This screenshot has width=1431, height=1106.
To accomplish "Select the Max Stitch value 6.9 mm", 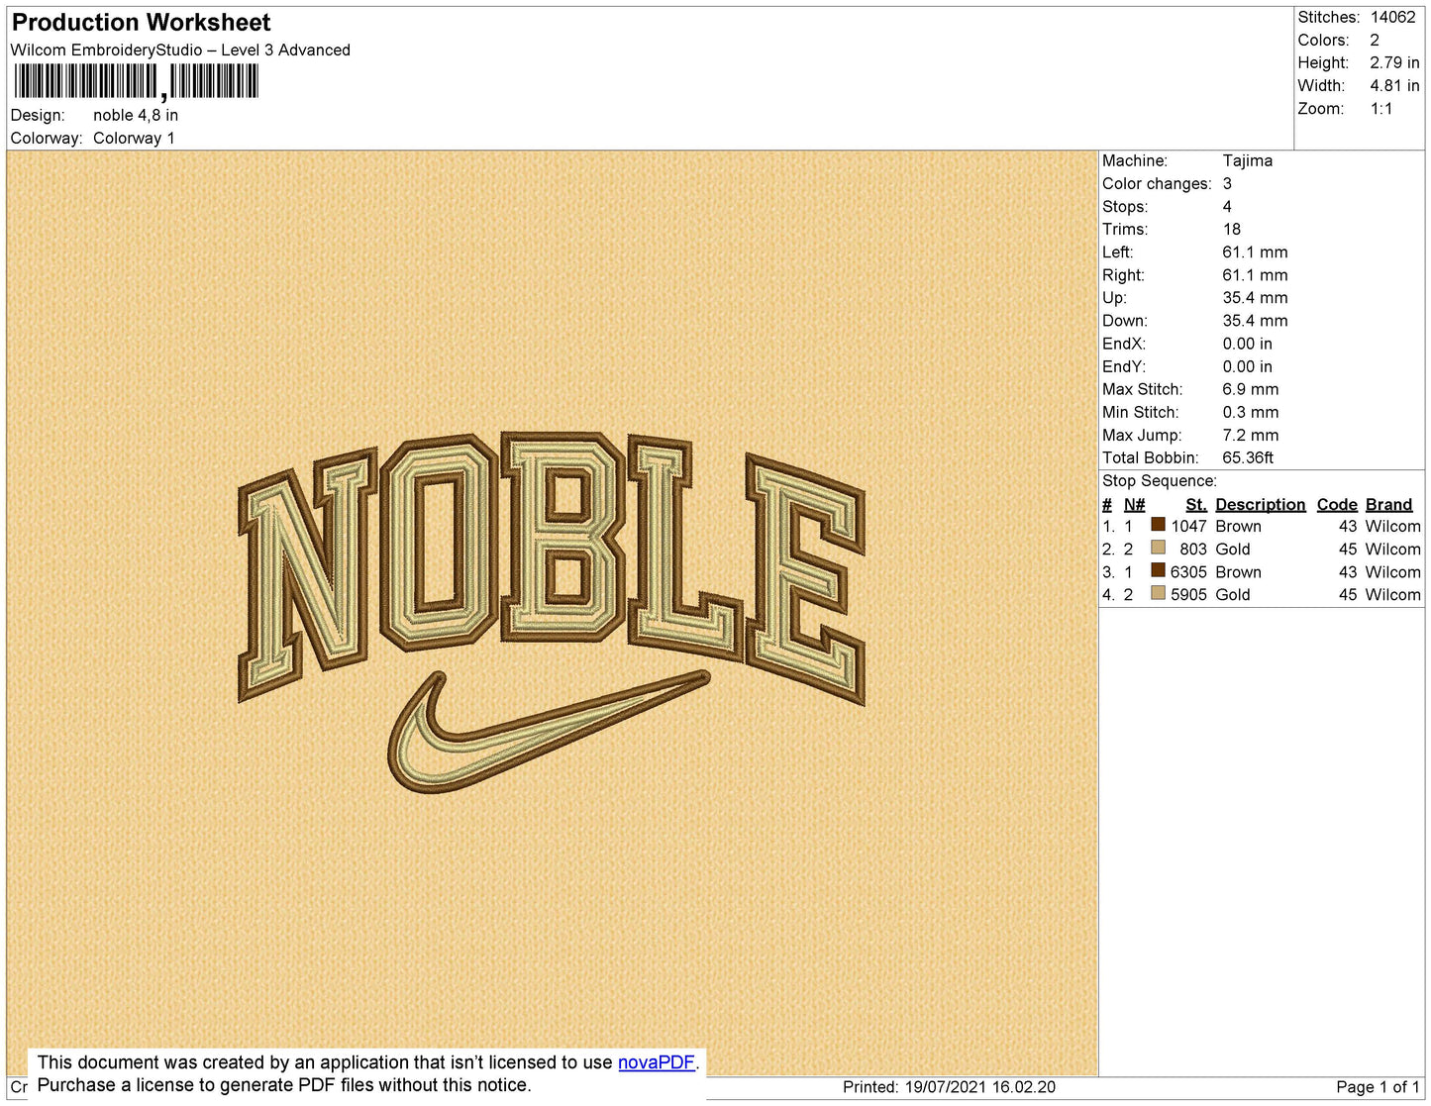I will [x=1251, y=389].
